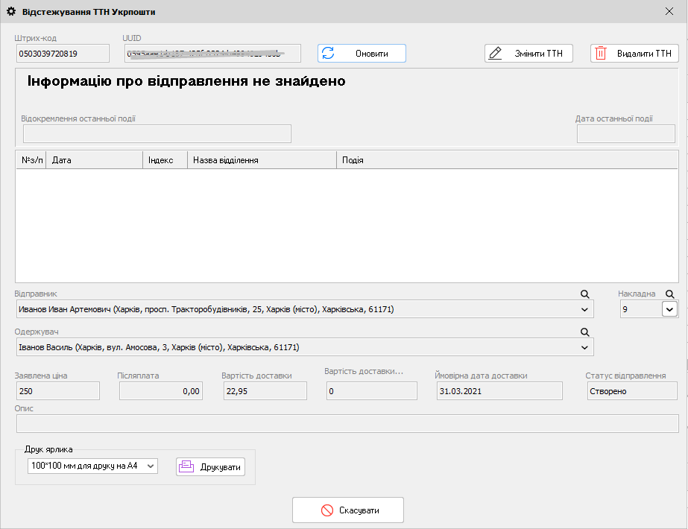This screenshot has height=529, width=688.
Task: Click the Видалити ТТН delete button
Action: point(634,54)
